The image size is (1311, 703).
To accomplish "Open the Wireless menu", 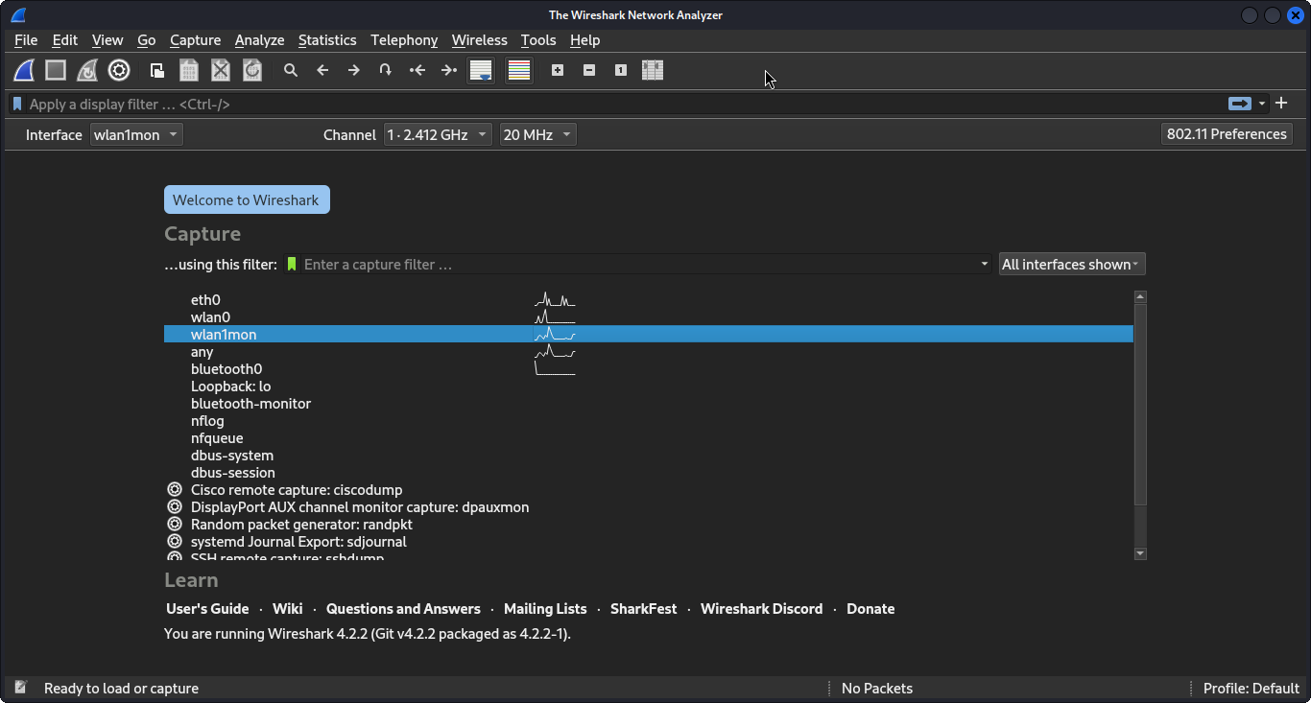I will [x=479, y=40].
